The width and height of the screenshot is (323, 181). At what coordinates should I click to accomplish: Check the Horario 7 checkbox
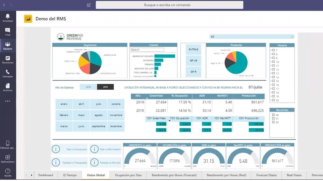tap(273, 50)
